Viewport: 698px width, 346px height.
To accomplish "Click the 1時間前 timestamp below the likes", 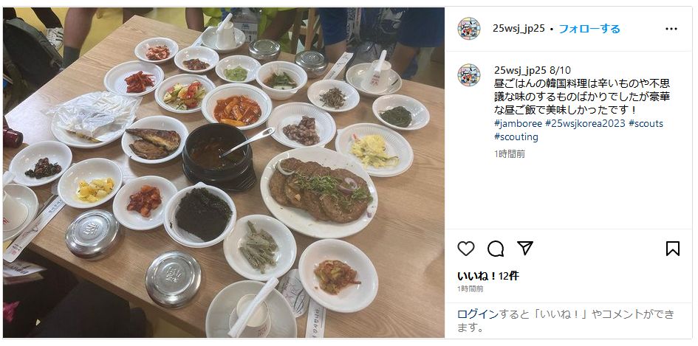I will click(470, 288).
